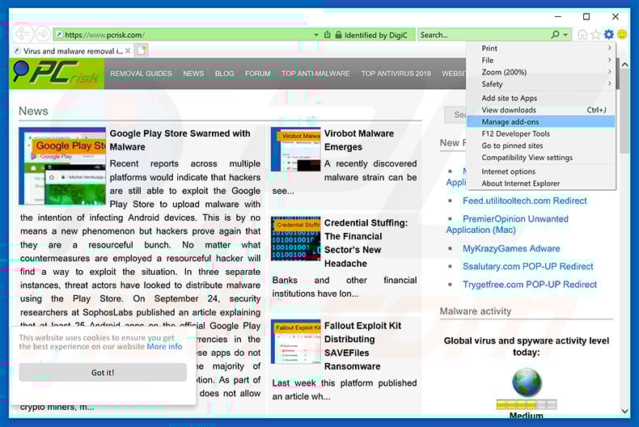Click the vertical scrollbar thumb
The image size is (639, 427).
point(624,112)
